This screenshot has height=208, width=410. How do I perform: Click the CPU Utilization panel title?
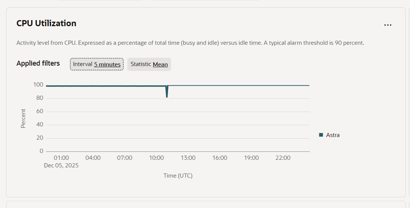(x=46, y=23)
